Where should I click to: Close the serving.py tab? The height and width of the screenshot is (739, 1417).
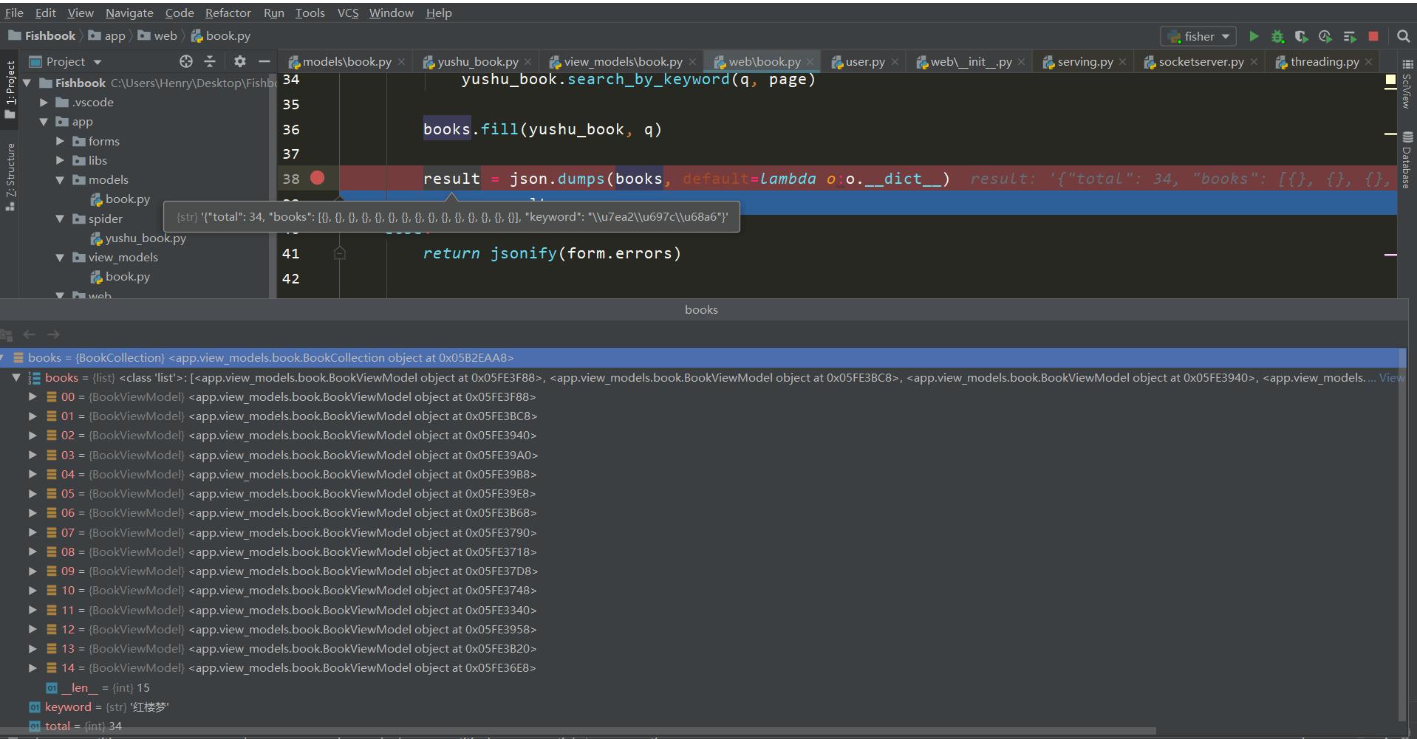click(1122, 62)
